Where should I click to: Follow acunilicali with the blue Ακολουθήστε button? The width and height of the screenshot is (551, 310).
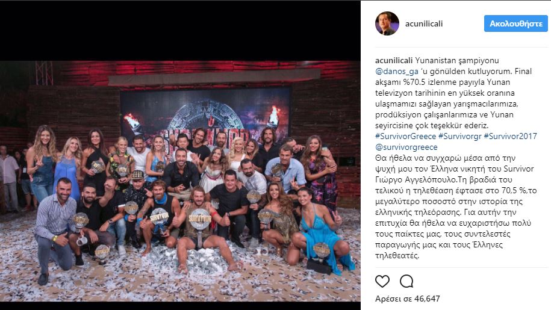[x=516, y=23]
